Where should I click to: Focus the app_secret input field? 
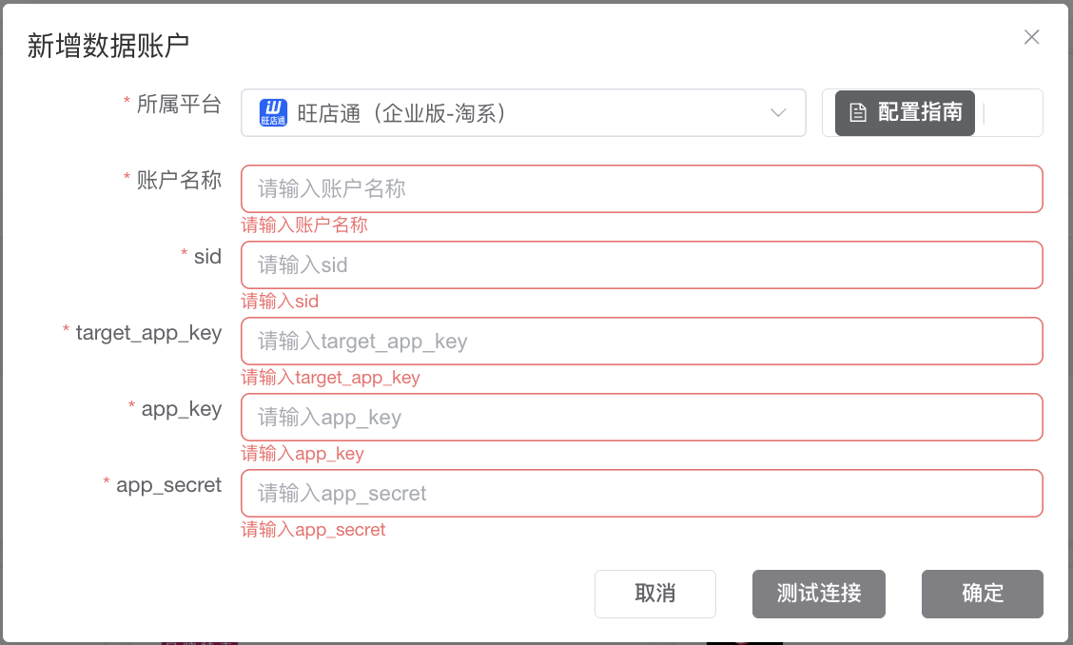[x=641, y=494]
